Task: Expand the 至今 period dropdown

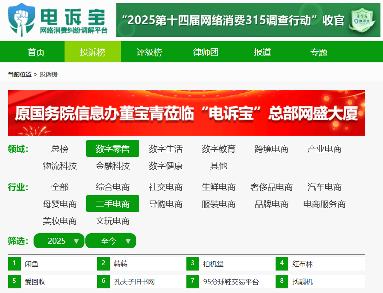Action: click(111, 241)
